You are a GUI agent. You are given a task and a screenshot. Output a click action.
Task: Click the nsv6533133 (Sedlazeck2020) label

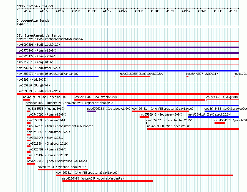38,91
